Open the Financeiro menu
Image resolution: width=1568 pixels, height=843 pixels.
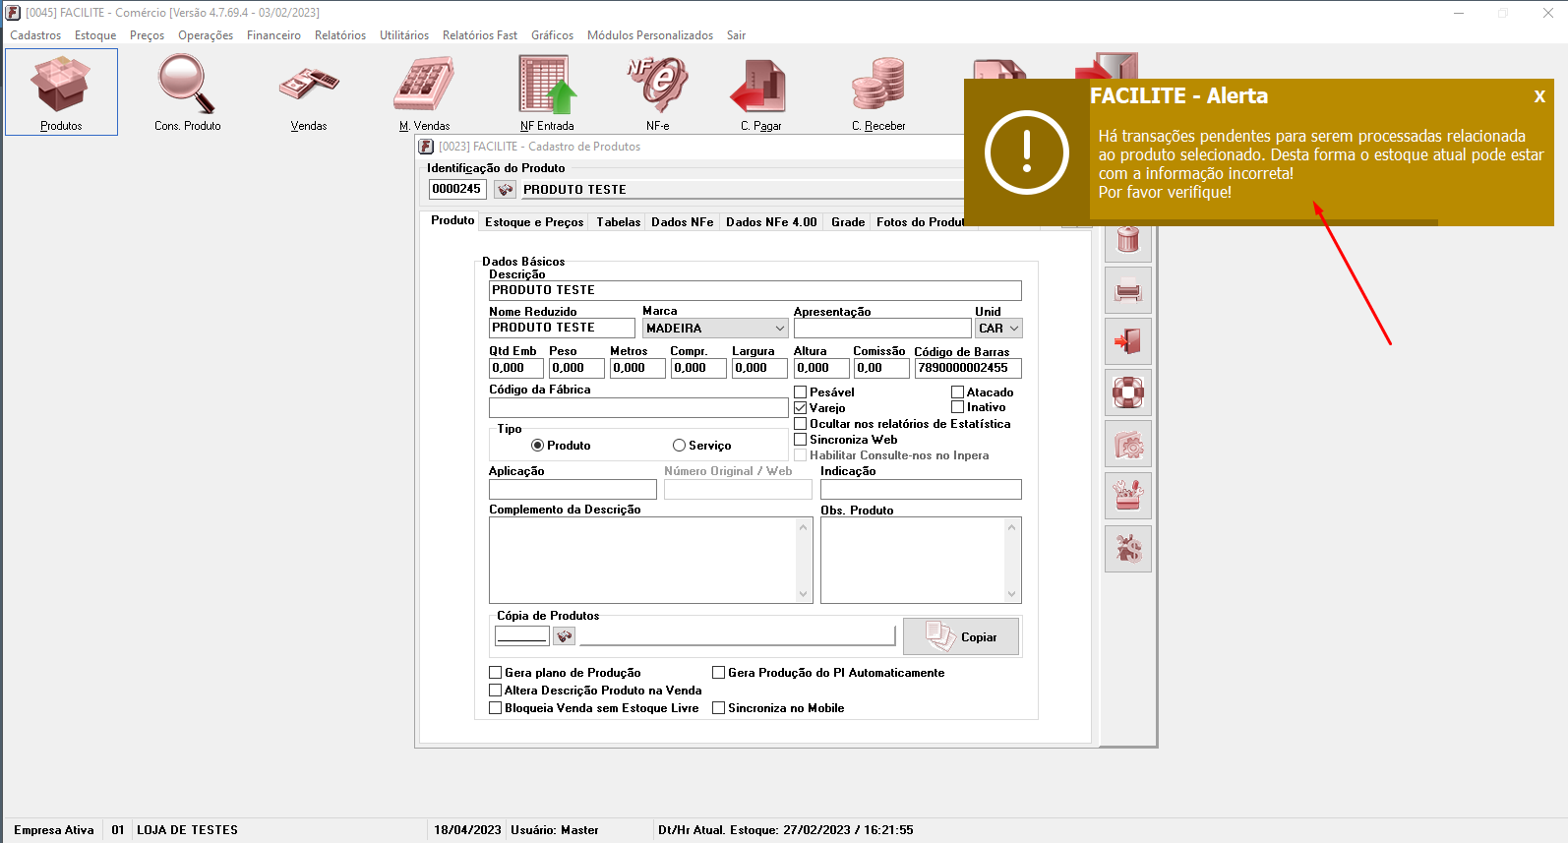pos(273,35)
